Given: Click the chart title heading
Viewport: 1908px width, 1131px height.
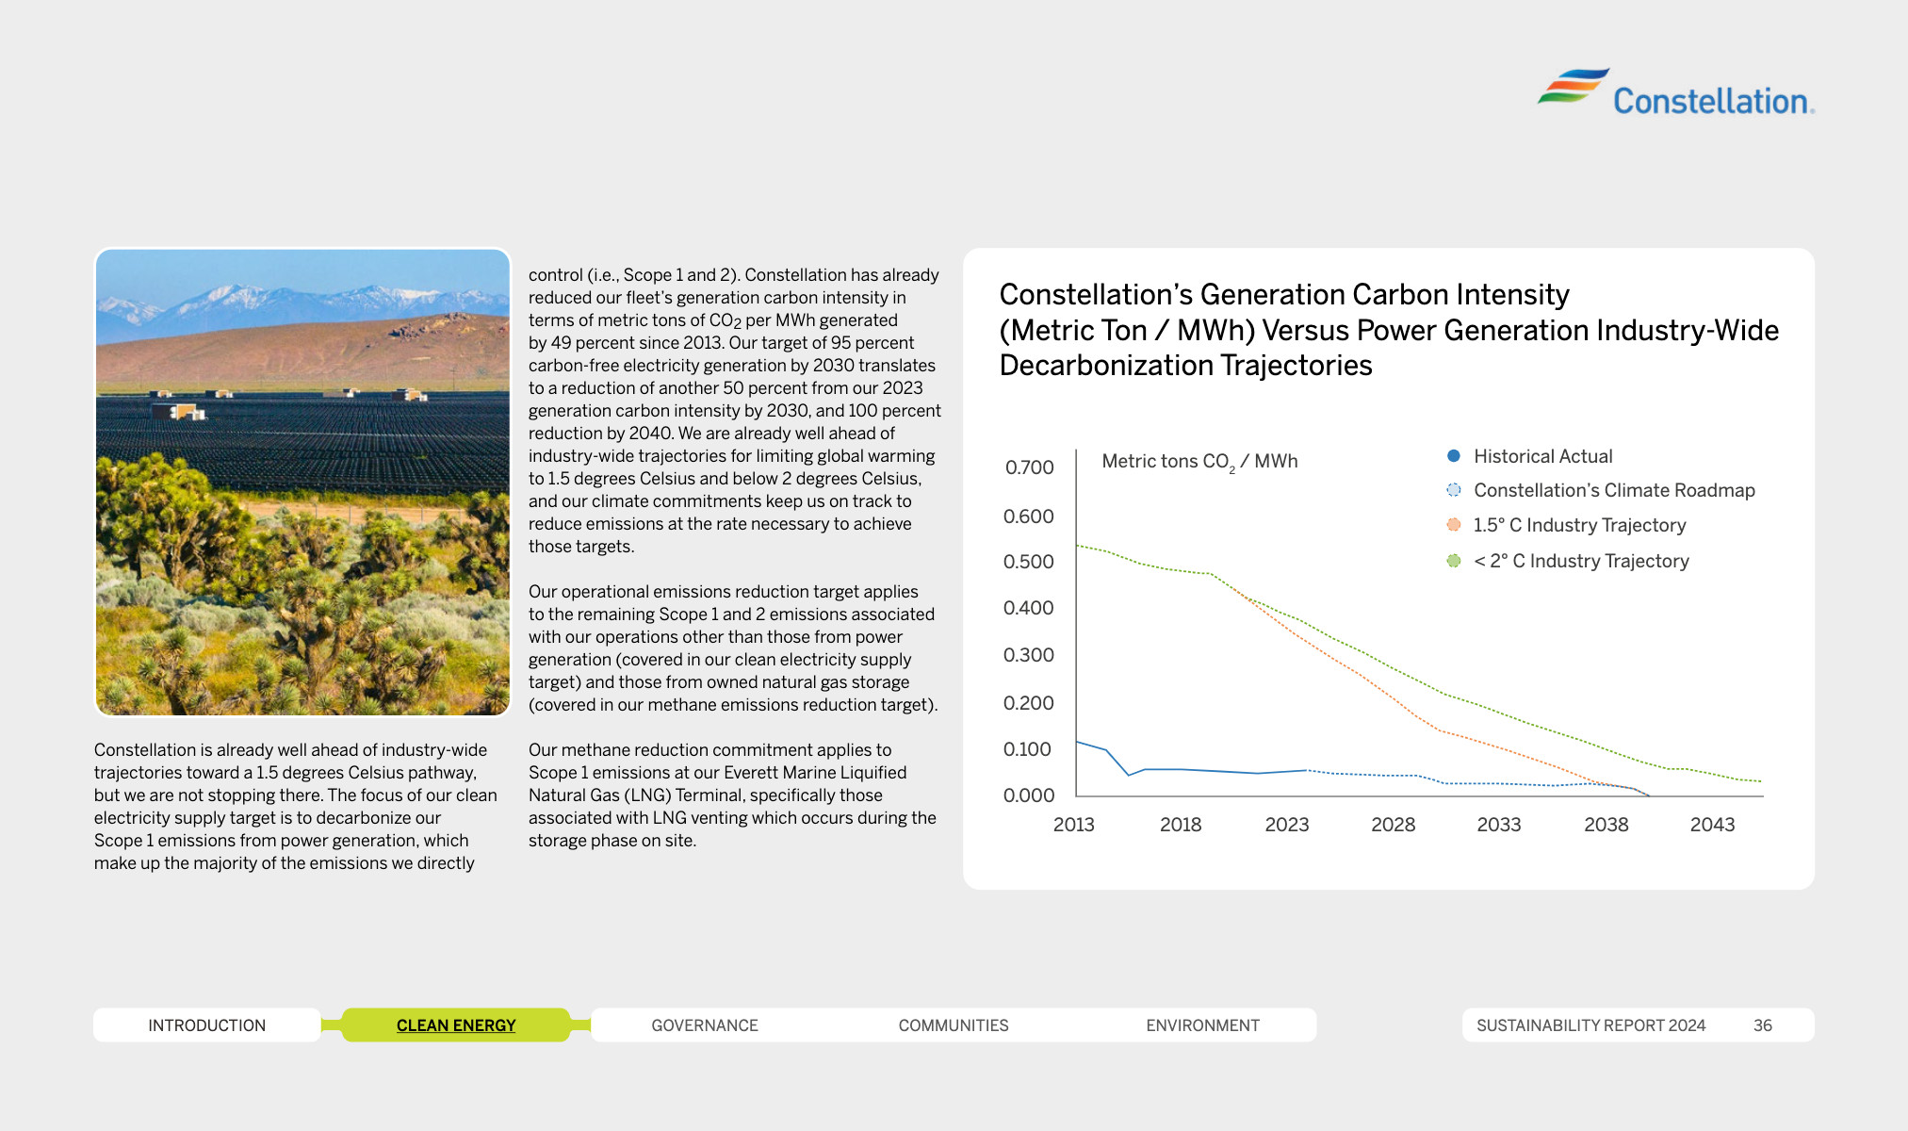Looking at the screenshot, I should [1388, 330].
